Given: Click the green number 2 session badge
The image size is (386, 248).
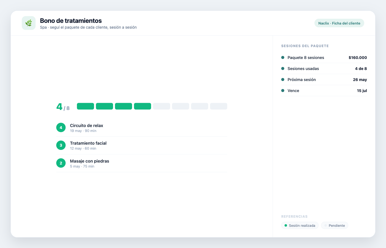Looking at the screenshot, I should [x=61, y=163].
